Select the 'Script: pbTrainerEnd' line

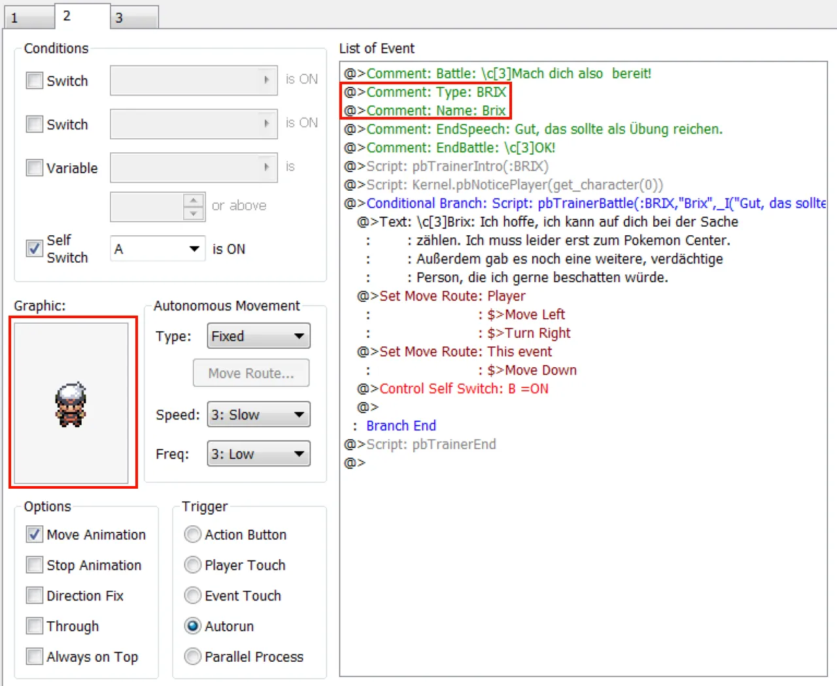click(420, 444)
